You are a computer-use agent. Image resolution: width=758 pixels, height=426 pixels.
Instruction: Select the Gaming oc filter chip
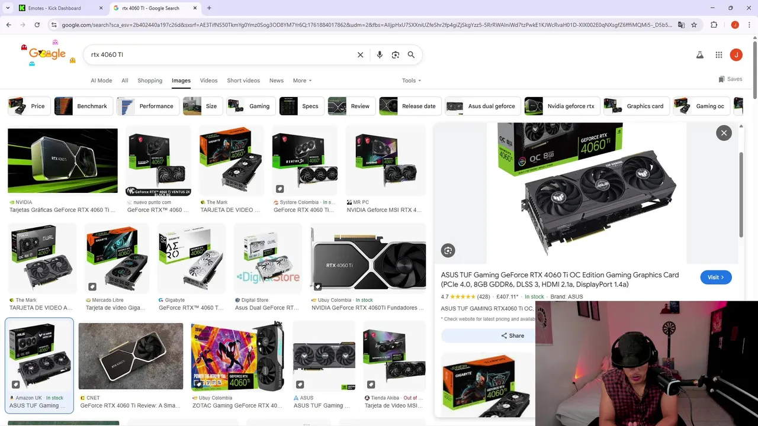[x=701, y=106]
